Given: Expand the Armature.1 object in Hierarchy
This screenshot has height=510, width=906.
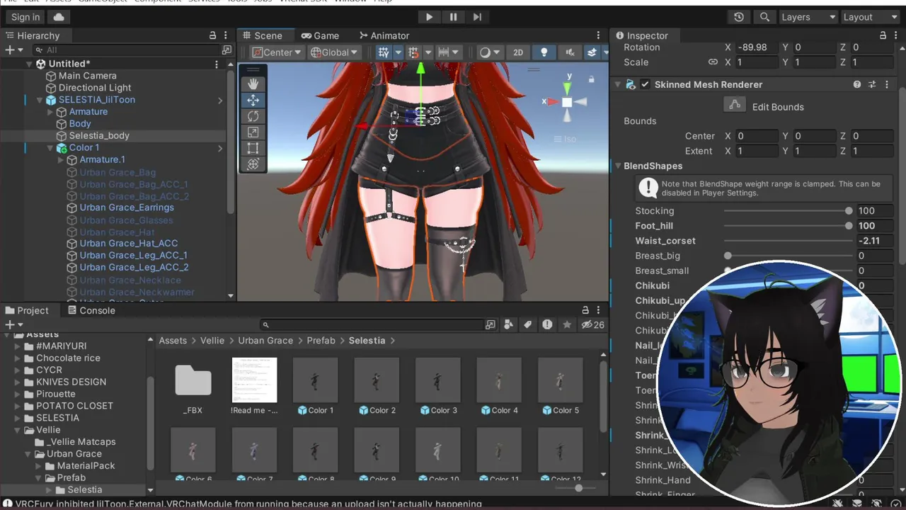Looking at the screenshot, I should point(61,160).
